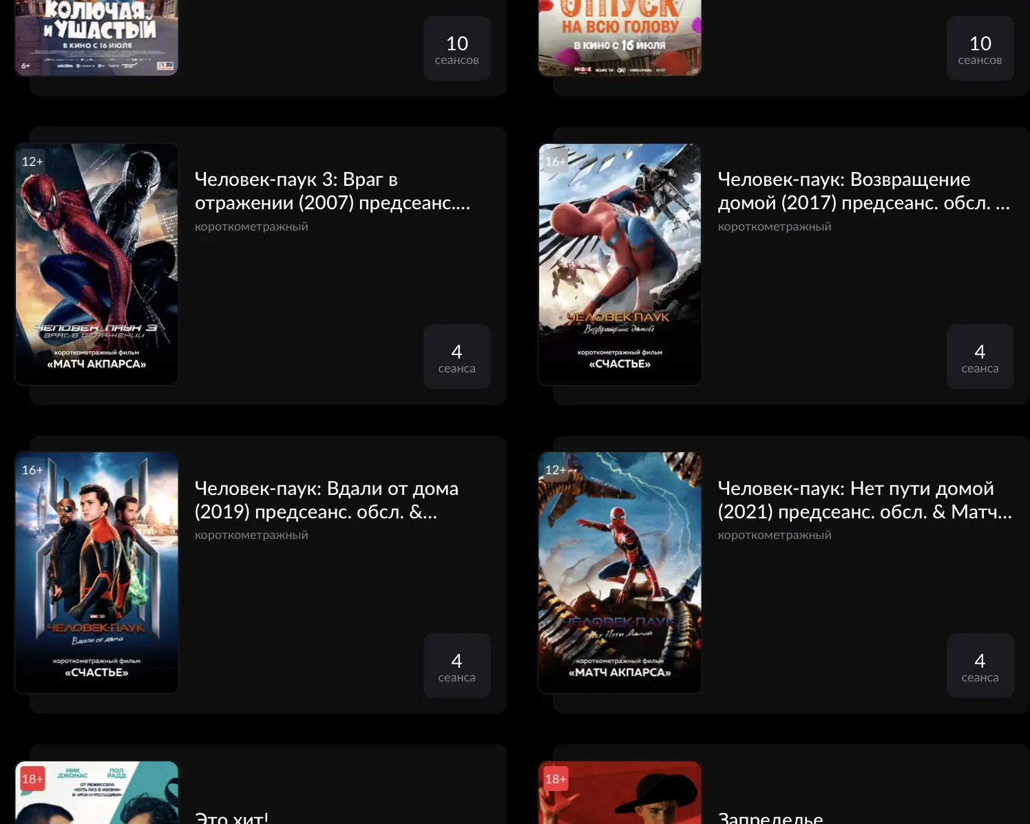
Task: Click the 18+ badge on Запределье poster
Action: tap(556, 779)
